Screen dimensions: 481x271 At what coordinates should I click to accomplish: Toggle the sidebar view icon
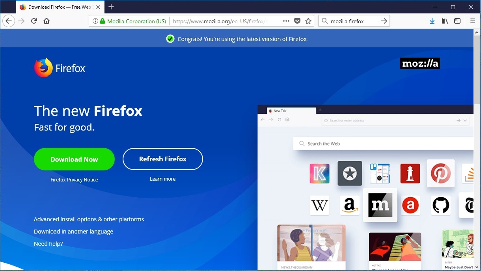[x=457, y=21]
